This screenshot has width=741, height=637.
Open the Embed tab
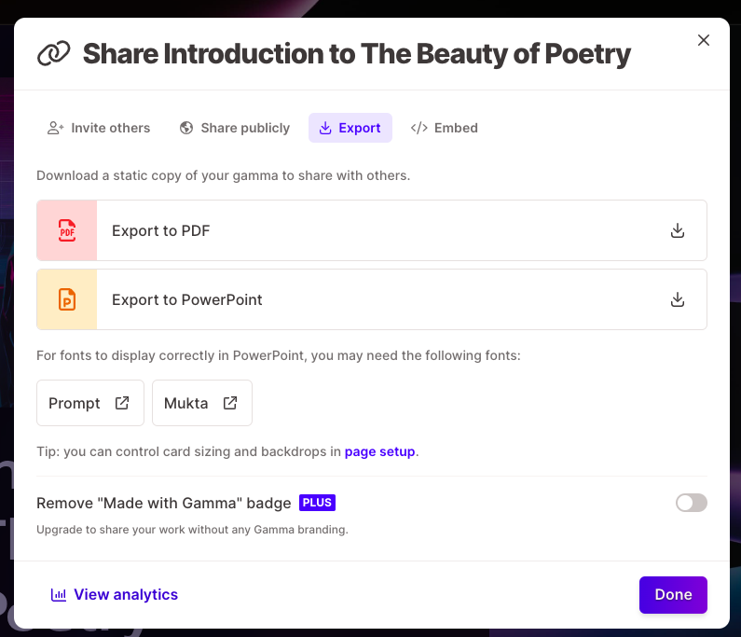tap(445, 128)
